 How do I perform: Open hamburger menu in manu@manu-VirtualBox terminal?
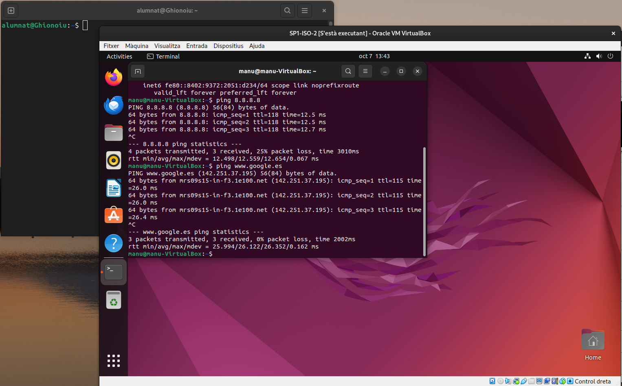pyautogui.click(x=365, y=71)
